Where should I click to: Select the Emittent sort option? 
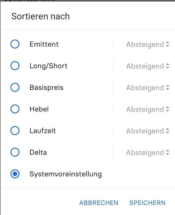click(15, 44)
